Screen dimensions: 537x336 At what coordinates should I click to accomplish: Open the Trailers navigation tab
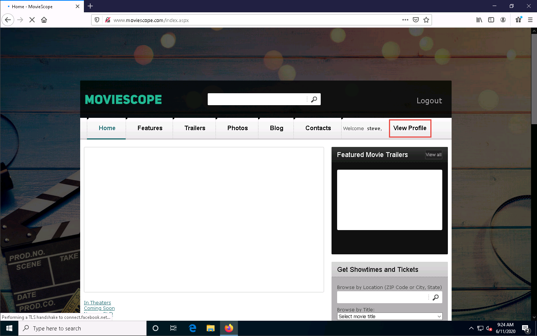tap(195, 128)
